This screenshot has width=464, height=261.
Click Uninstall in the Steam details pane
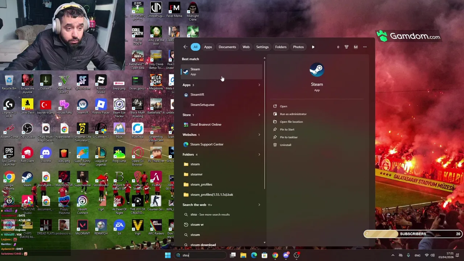point(285,145)
